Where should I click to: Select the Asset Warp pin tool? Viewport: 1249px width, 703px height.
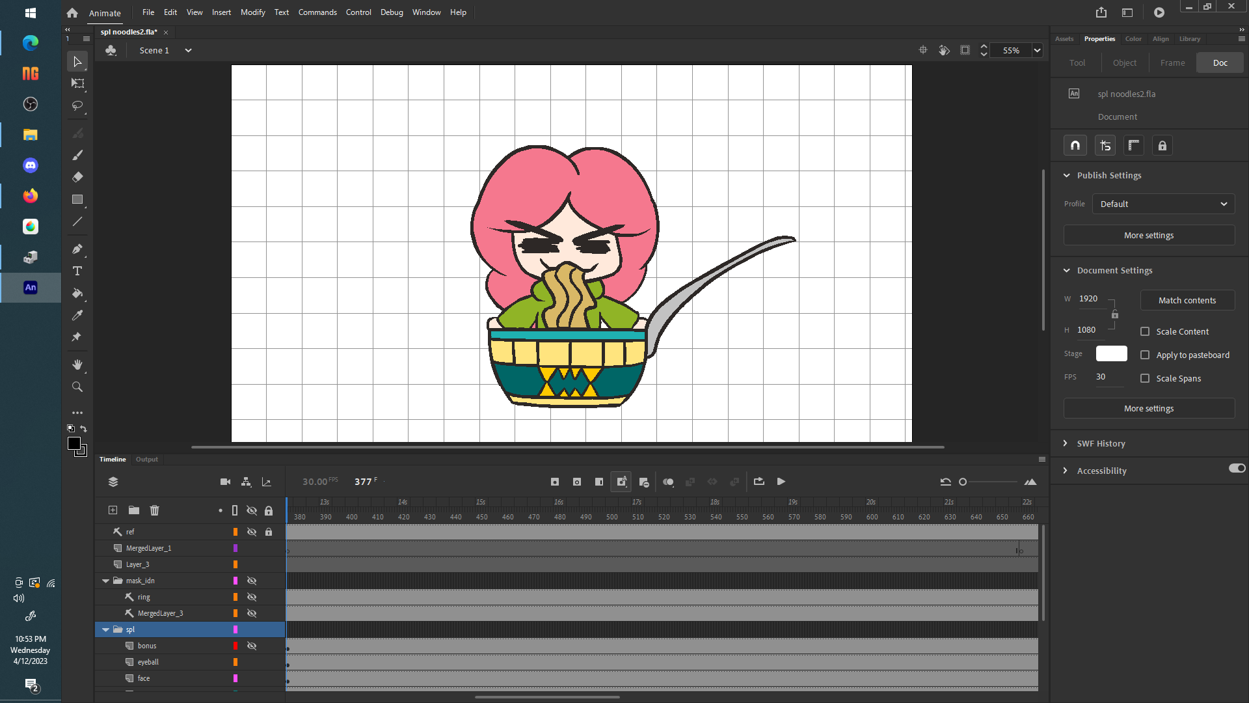(77, 337)
